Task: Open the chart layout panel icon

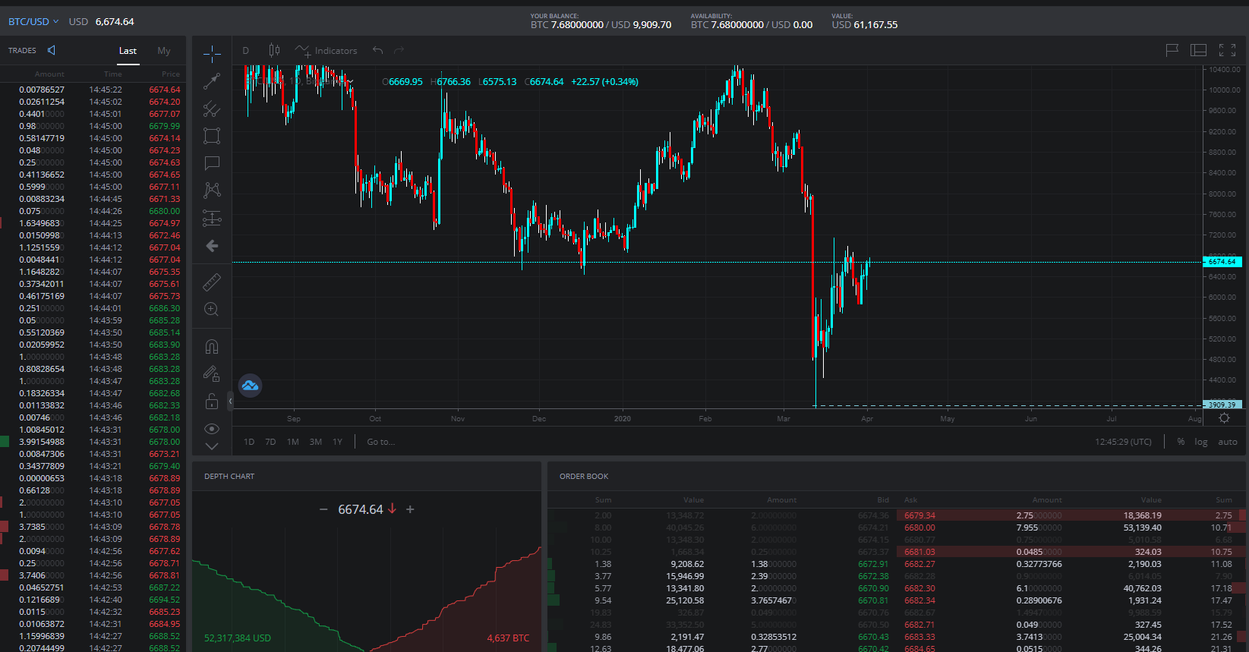Action: click(x=1199, y=50)
